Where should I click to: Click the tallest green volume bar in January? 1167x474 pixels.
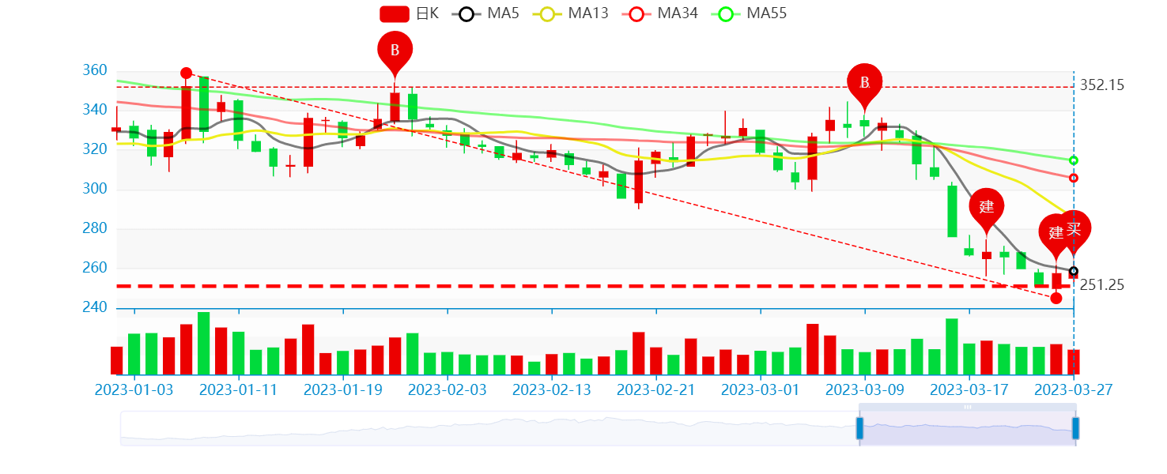pyautogui.click(x=204, y=343)
